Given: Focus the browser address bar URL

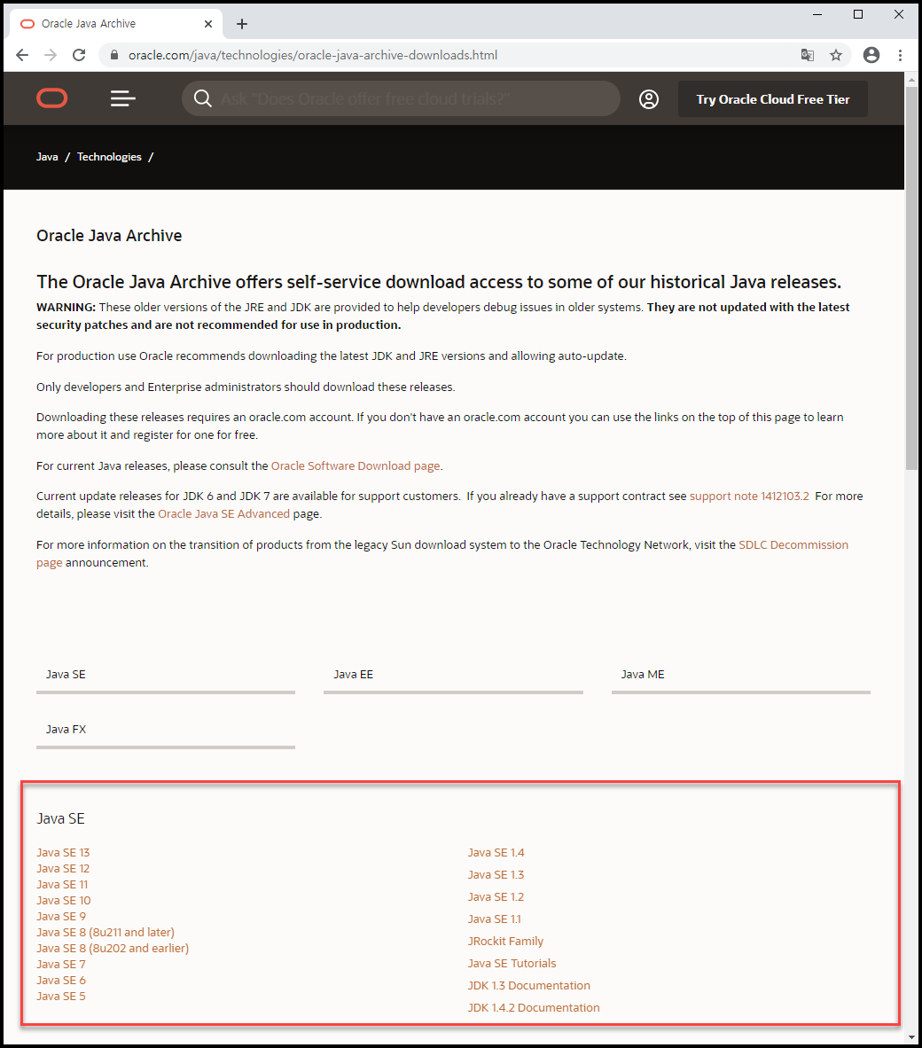Looking at the screenshot, I should click(313, 55).
